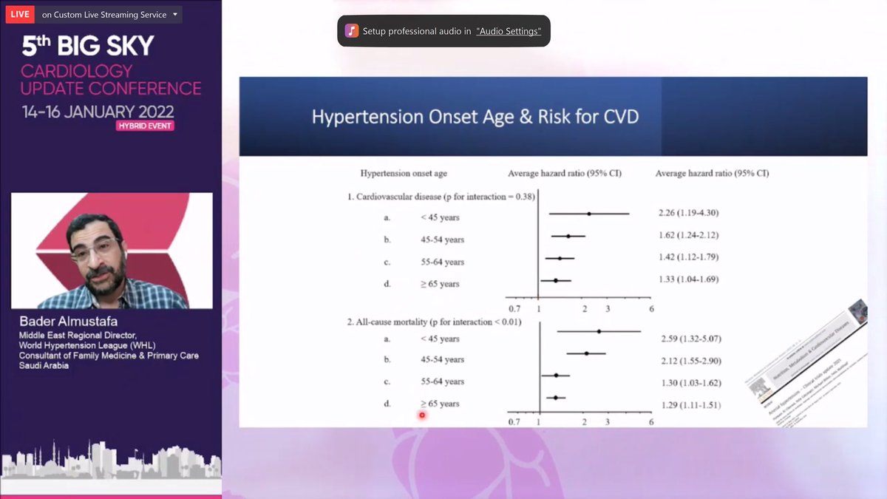The width and height of the screenshot is (887, 499).
Task: Click the hazard ratio value 2.59 (1.32-5.07)
Action: click(691, 339)
